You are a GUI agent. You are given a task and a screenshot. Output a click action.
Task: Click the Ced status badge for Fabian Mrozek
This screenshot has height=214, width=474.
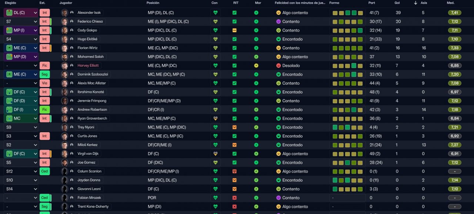coord(44,198)
